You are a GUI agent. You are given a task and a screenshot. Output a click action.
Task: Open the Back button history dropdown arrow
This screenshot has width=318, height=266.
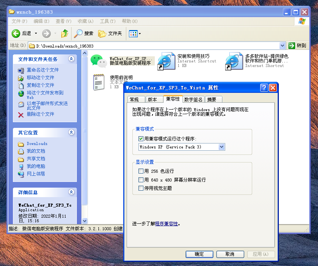coord(36,33)
